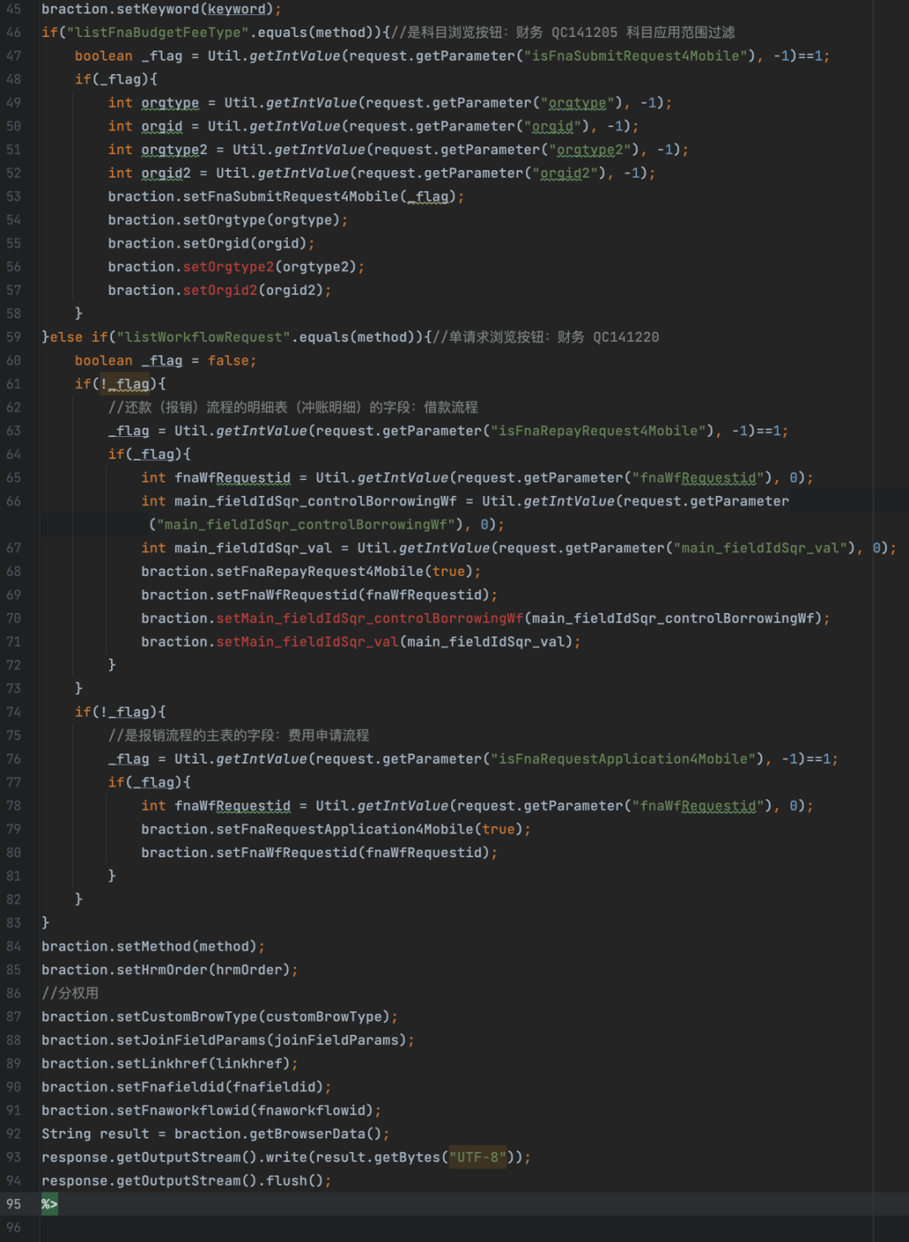Screen dimensions: 909x1242
Task: Click braction.setFnaworkflowid statement
Action: [x=211, y=1111]
